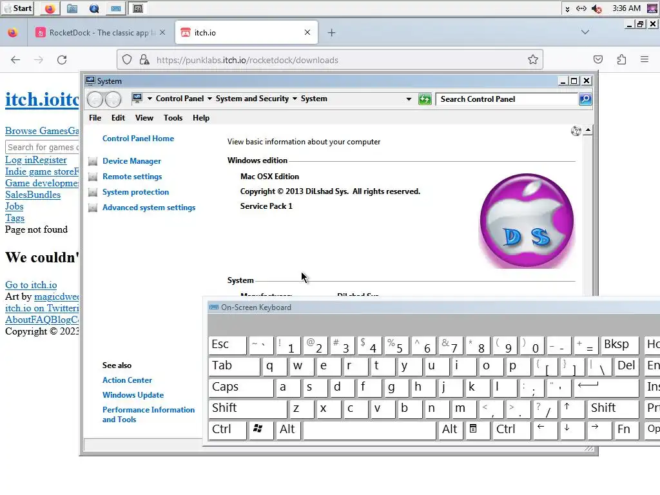Open a new Firefox tab

click(x=332, y=32)
